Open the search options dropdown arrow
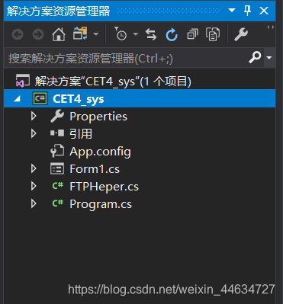This screenshot has height=304, width=283. pos(269,58)
